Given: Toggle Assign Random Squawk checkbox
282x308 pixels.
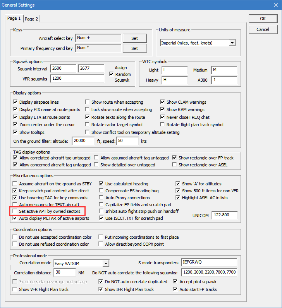Looking at the screenshot, I should [x=112, y=74].
